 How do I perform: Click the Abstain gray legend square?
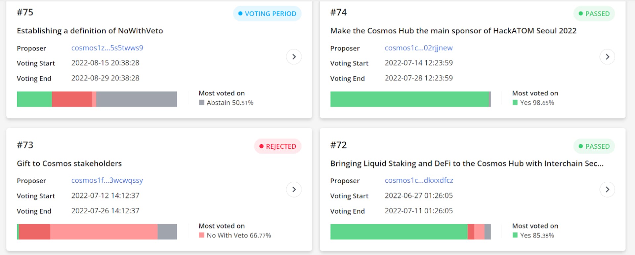point(201,103)
